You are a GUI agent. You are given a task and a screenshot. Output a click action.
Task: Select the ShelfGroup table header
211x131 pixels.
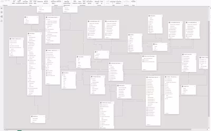(38, 116)
